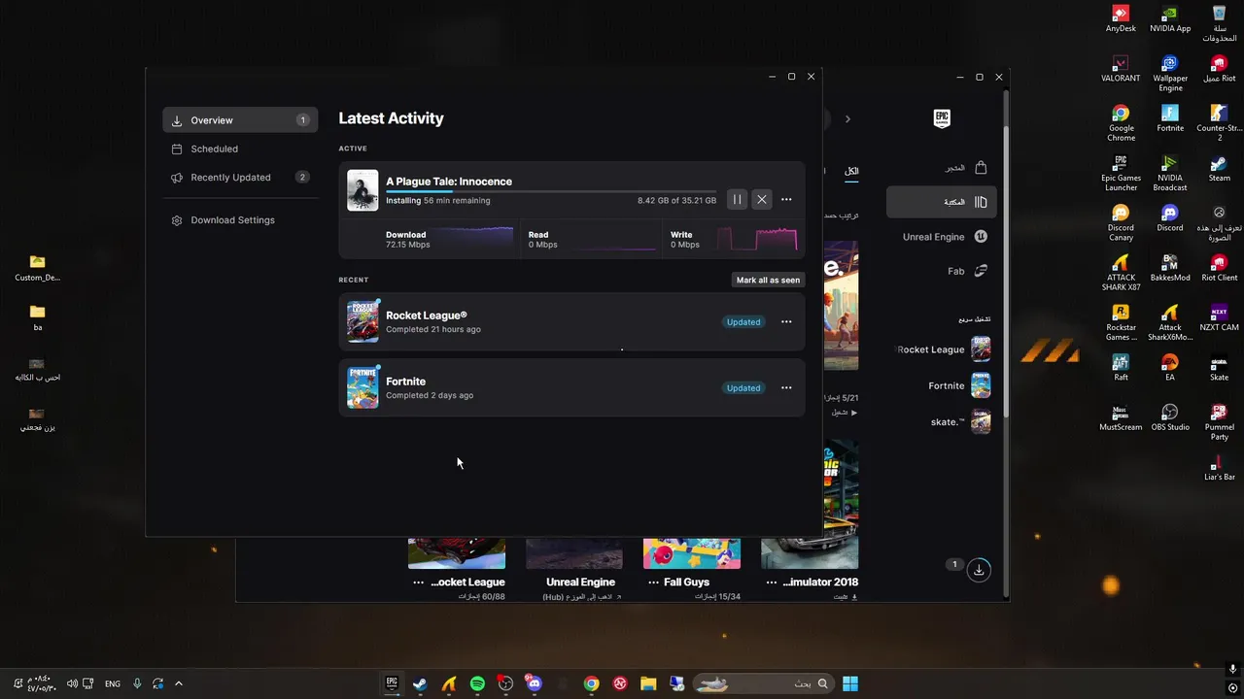Quick launch Rocket League from launcher sidebar

click(x=943, y=349)
